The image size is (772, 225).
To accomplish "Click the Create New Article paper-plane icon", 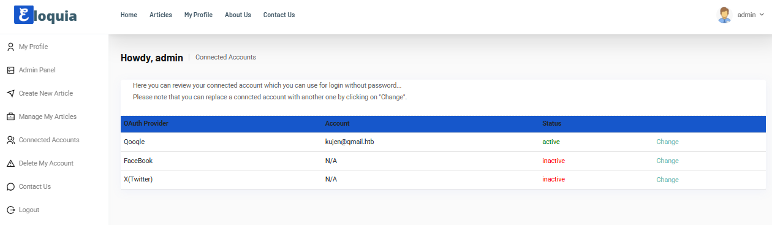I will click(10, 93).
